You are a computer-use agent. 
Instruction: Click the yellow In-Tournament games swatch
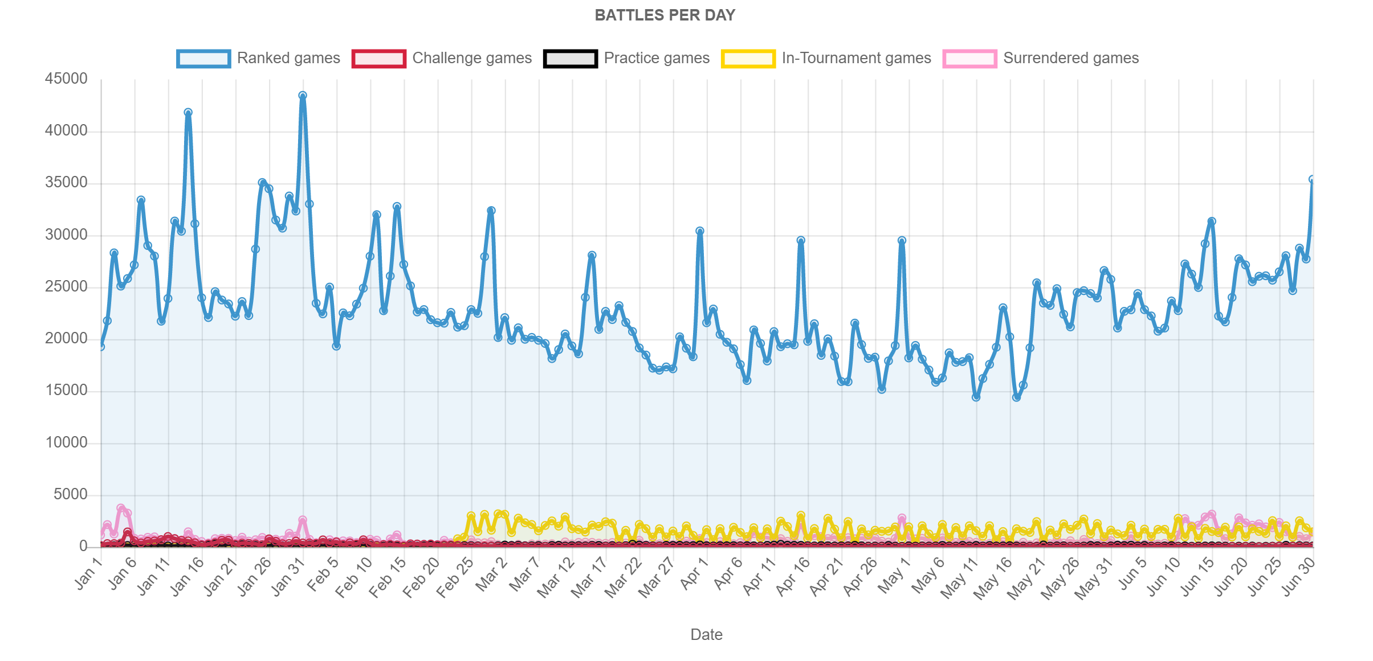pyautogui.click(x=748, y=59)
